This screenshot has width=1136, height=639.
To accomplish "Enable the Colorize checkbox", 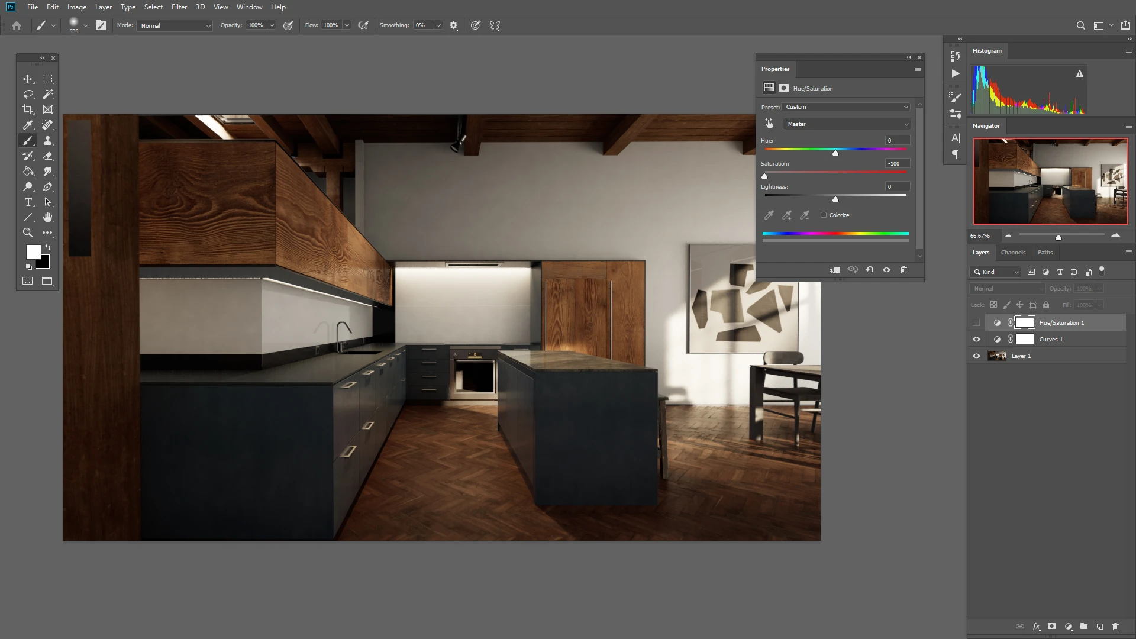I will tap(824, 215).
